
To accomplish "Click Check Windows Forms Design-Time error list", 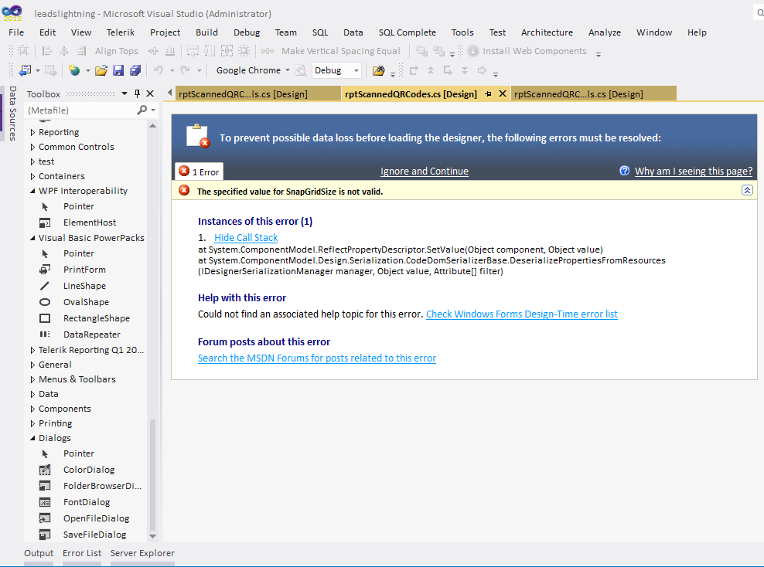I will coord(522,314).
